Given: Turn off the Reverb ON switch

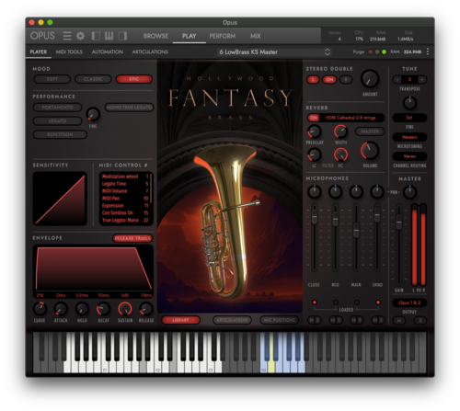Looking at the screenshot, I should 314,118.
